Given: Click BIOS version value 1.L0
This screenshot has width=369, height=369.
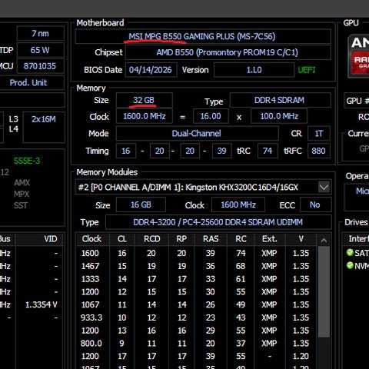Looking at the screenshot, I should pos(254,70).
